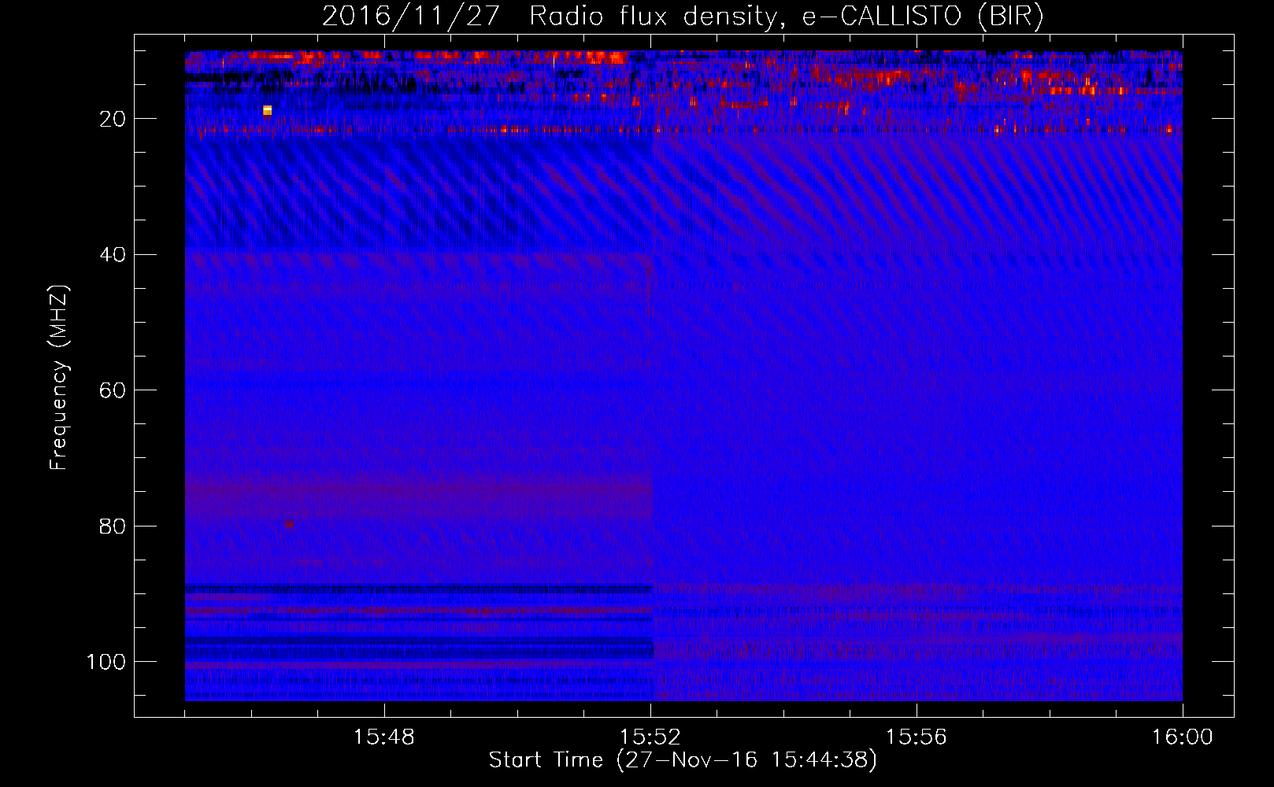Click the 'Start Time (27-Nov-16 15:44:38)' label
Screen dimensions: 1274x787
683,760
